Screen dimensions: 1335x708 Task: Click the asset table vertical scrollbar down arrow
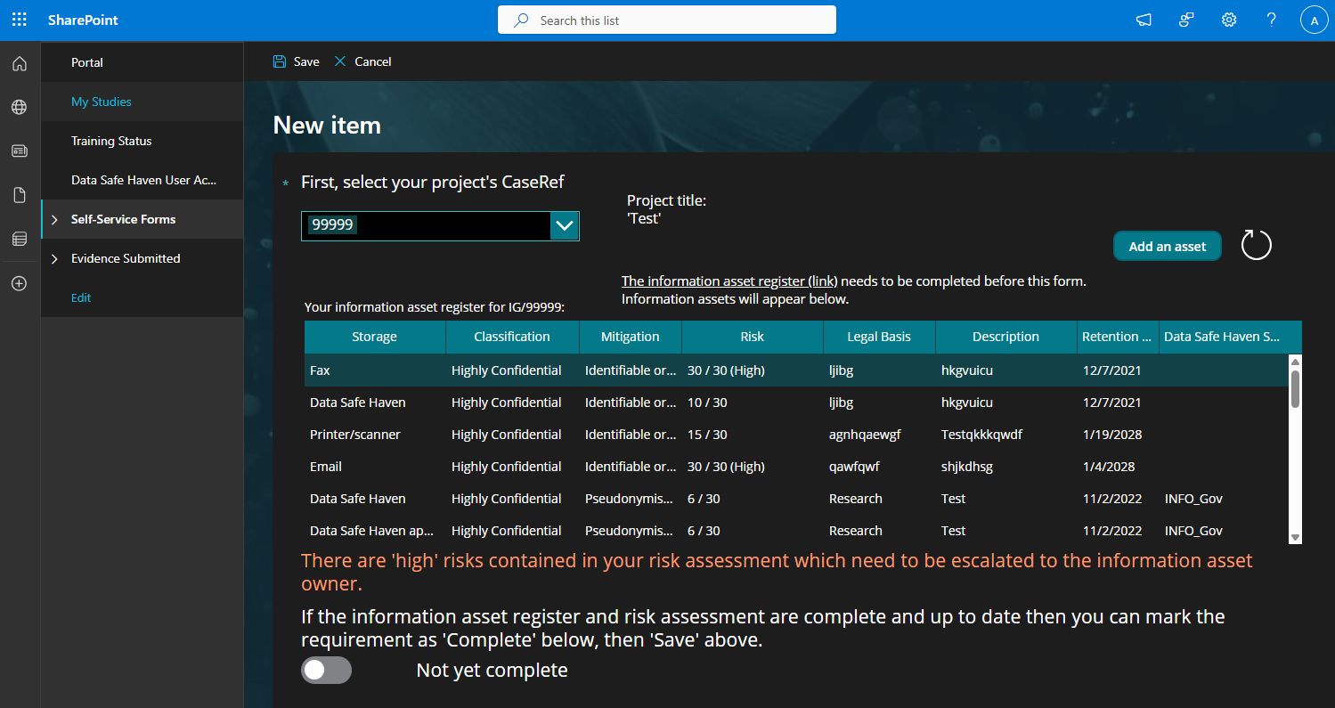click(1296, 537)
